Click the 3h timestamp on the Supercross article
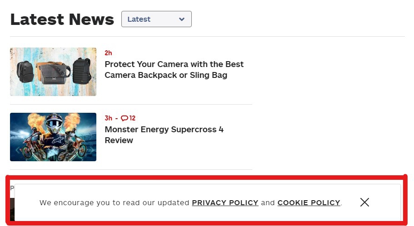The height and width of the screenshot is (226, 414). 108,118
